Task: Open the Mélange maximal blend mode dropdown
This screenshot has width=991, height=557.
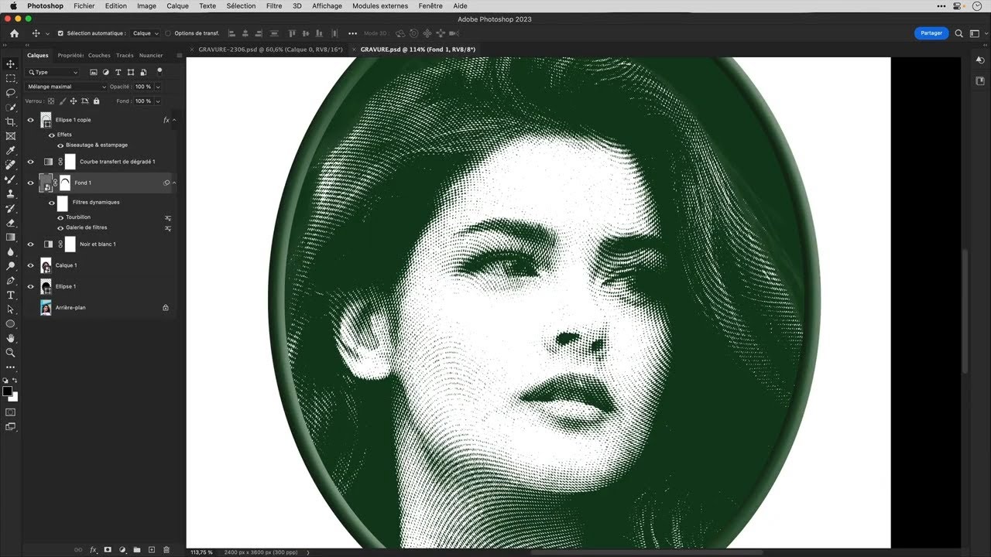Action: (67, 87)
